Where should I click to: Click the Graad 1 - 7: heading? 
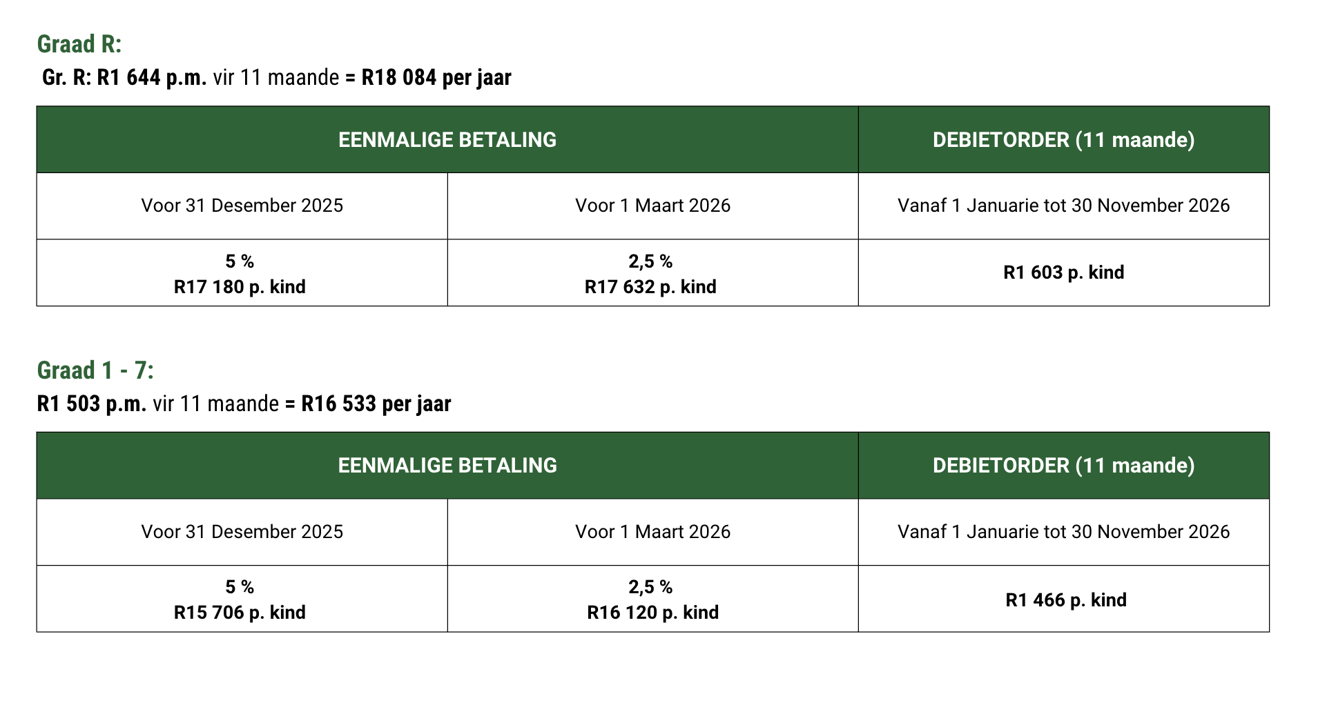point(95,370)
